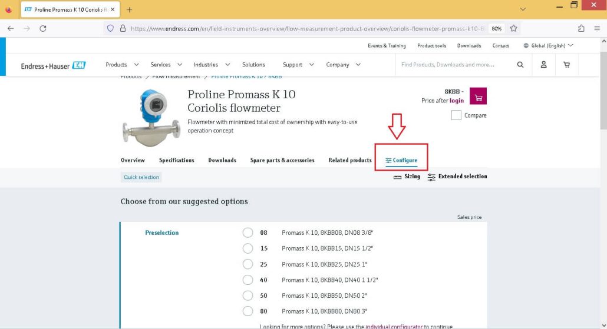Select radio button 50 DN50 2"
Screen dimensions: 607x329
(x=248, y=295)
